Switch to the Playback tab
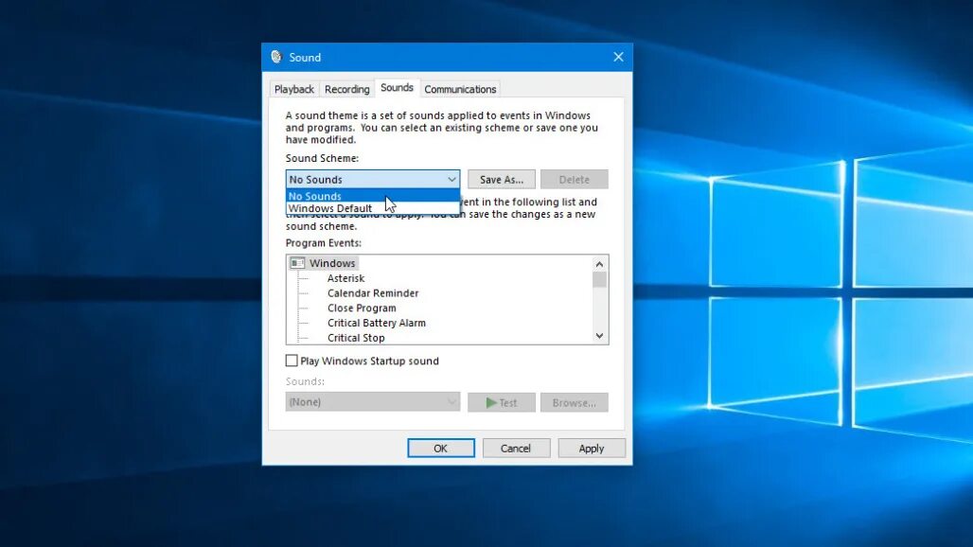The image size is (973, 547). tap(294, 89)
